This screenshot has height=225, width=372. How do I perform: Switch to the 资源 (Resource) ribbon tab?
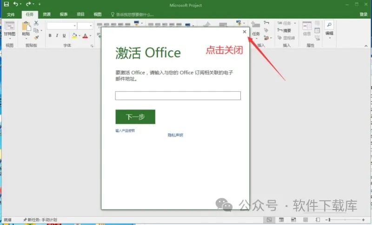pos(47,14)
